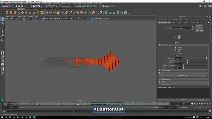Click the Play forwards button
Image resolution: width=212 pixels, height=119 pixels.
tap(202, 104)
